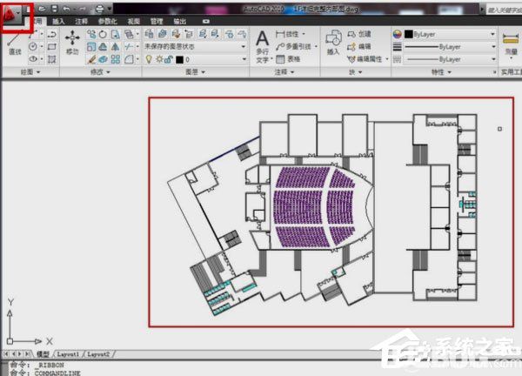The image size is (522, 376).
Task: Select the 移动 (Move) tool
Action: [x=72, y=43]
